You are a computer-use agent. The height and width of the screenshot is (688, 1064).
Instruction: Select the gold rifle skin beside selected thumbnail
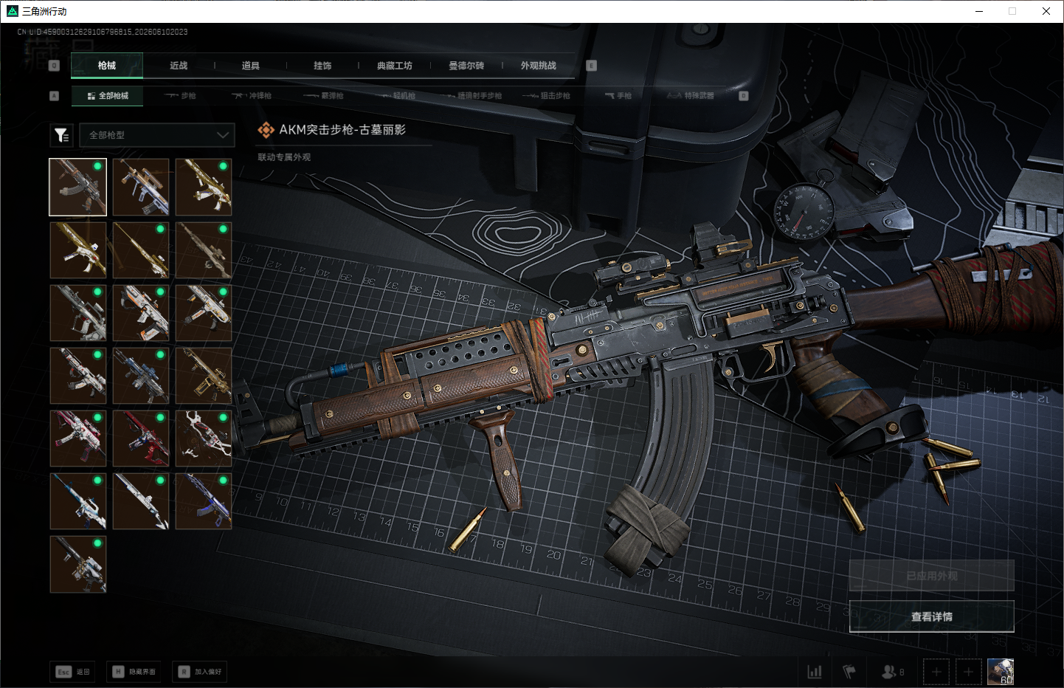coord(141,188)
